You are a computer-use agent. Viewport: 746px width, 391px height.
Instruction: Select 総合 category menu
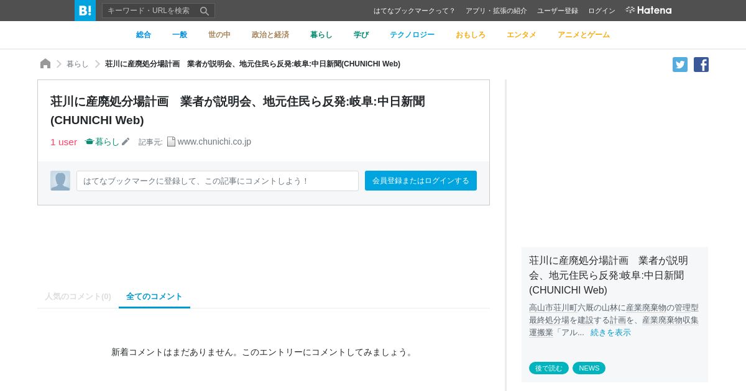click(144, 35)
